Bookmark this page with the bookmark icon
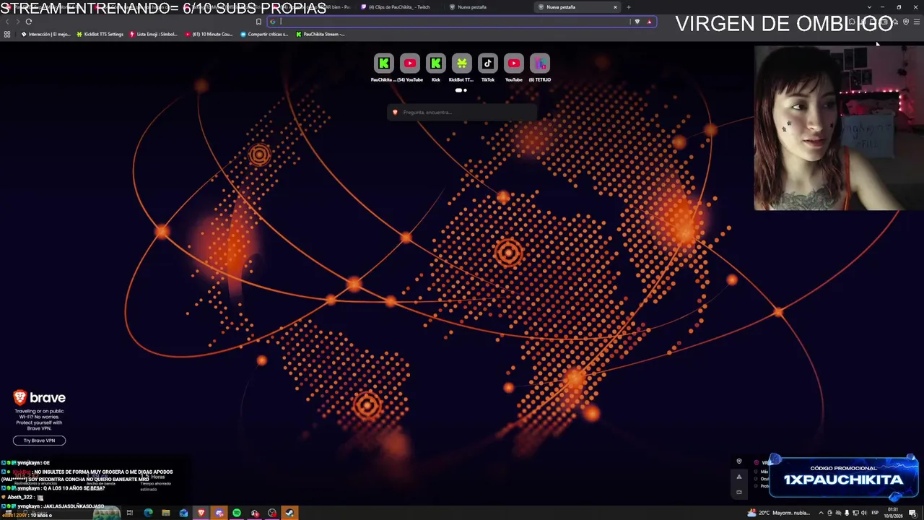 point(258,22)
